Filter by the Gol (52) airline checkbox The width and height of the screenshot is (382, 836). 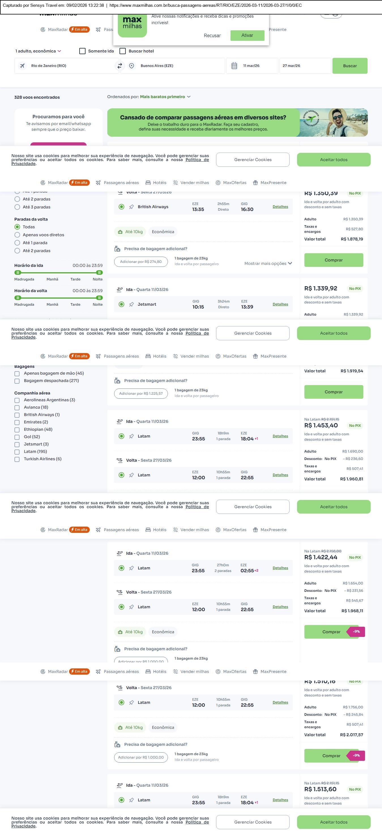(x=17, y=437)
